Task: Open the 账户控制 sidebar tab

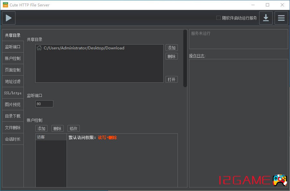Action: [x=13, y=58]
